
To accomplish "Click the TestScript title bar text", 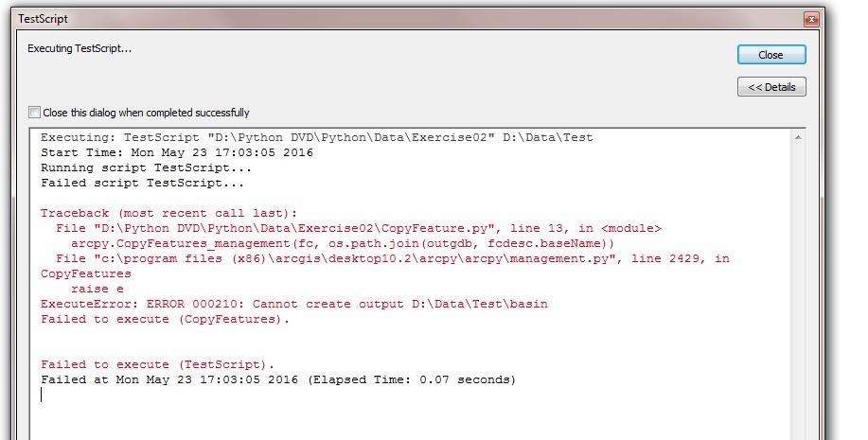I will click(x=44, y=19).
